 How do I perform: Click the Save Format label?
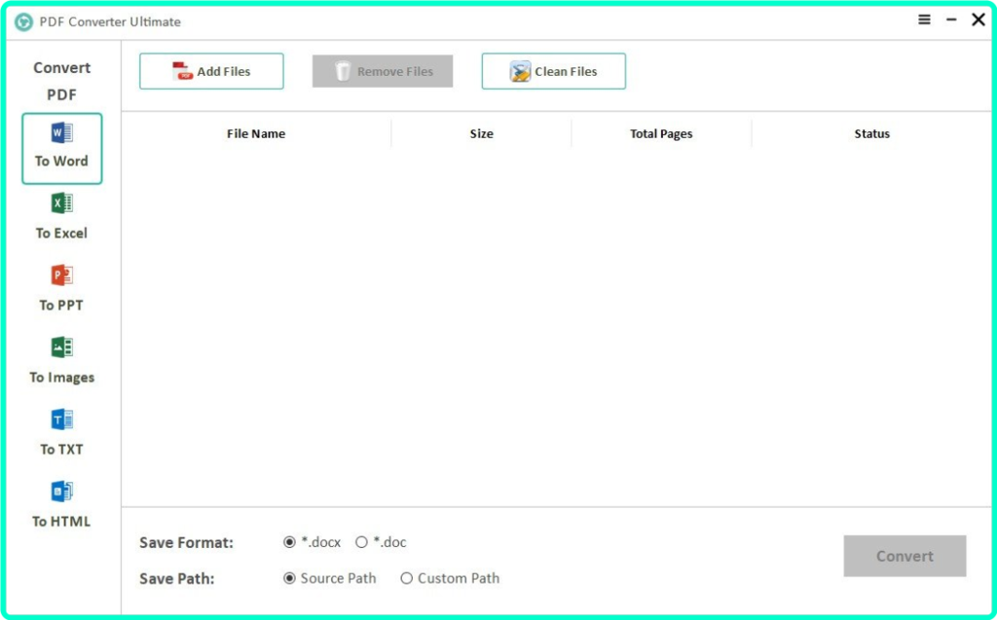186,542
